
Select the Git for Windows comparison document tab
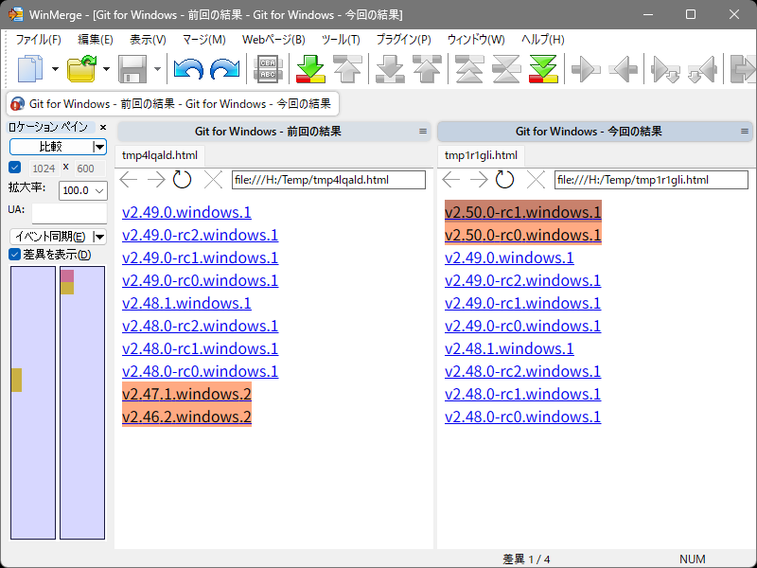click(x=172, y=104)
